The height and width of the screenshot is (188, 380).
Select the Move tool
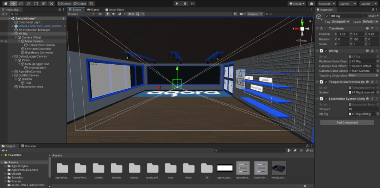coord(13,4)
